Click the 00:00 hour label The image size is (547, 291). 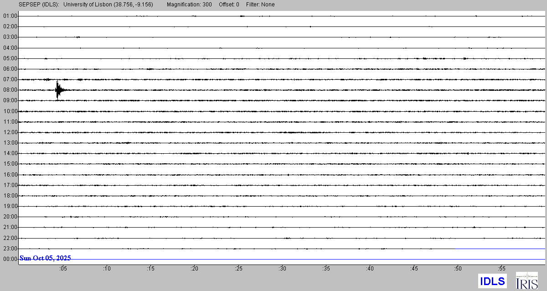click(x=10, y=259)
